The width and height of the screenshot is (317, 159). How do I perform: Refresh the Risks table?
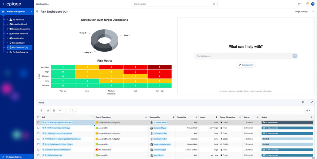[303, 102]
